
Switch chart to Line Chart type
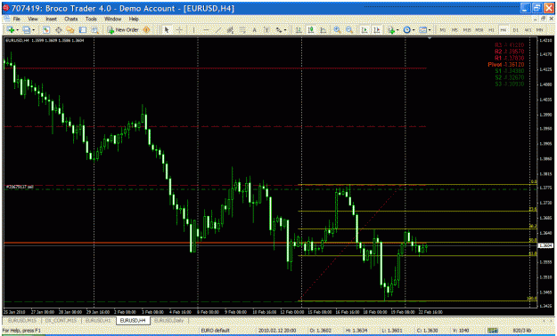(x=323, y=30)
